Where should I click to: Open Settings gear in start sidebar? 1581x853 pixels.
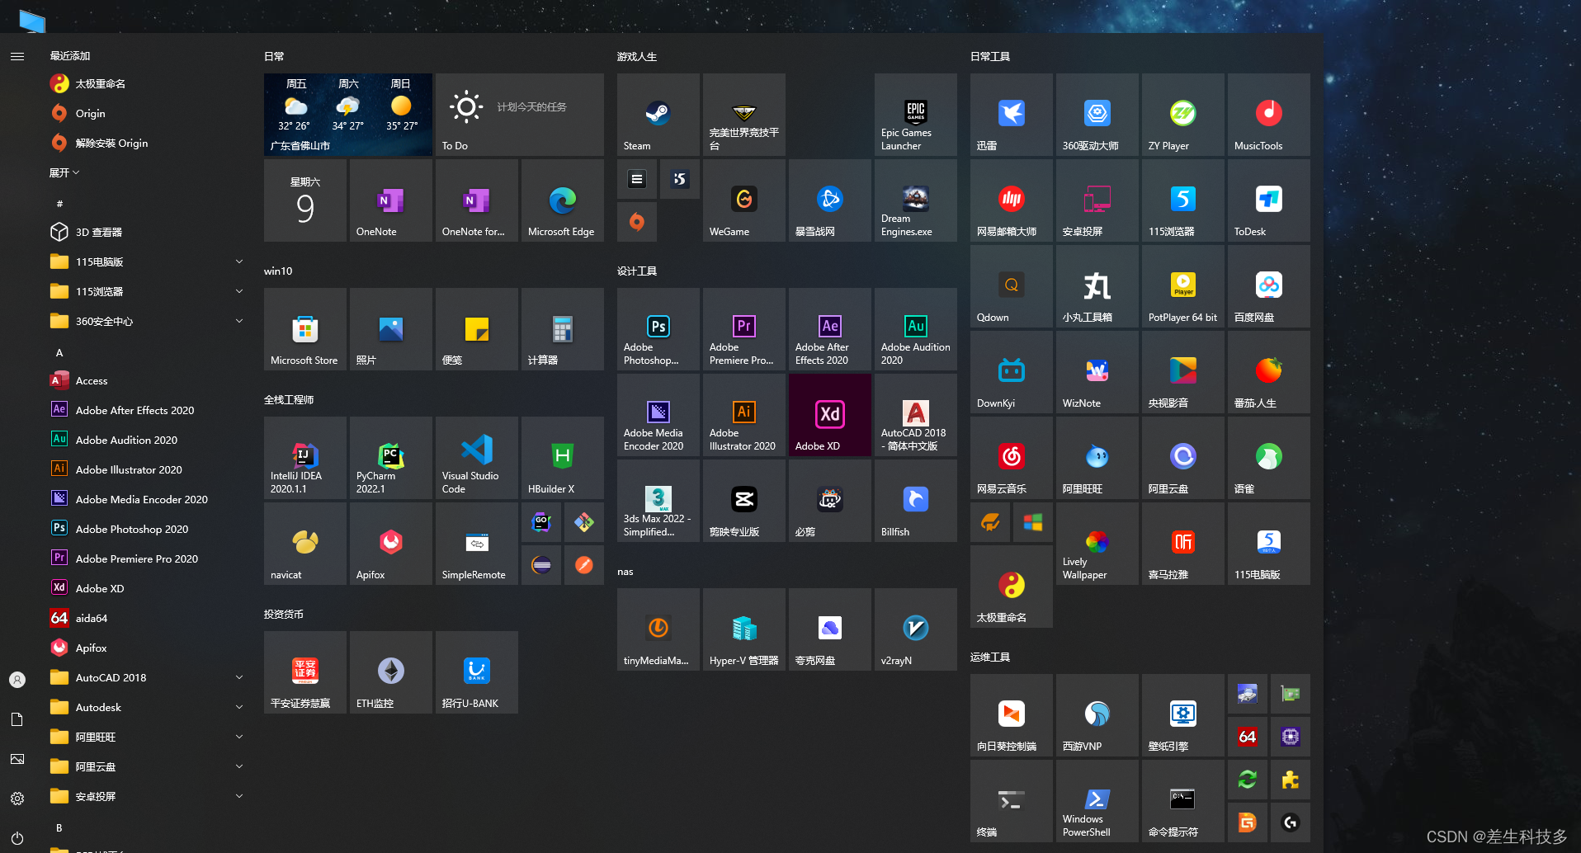(x=17, y=798)
